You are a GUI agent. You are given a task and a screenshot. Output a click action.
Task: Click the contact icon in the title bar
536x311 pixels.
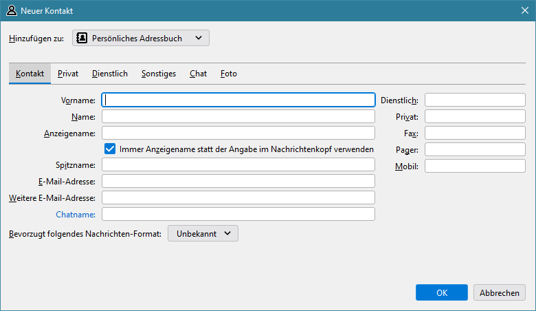(12, 11)
